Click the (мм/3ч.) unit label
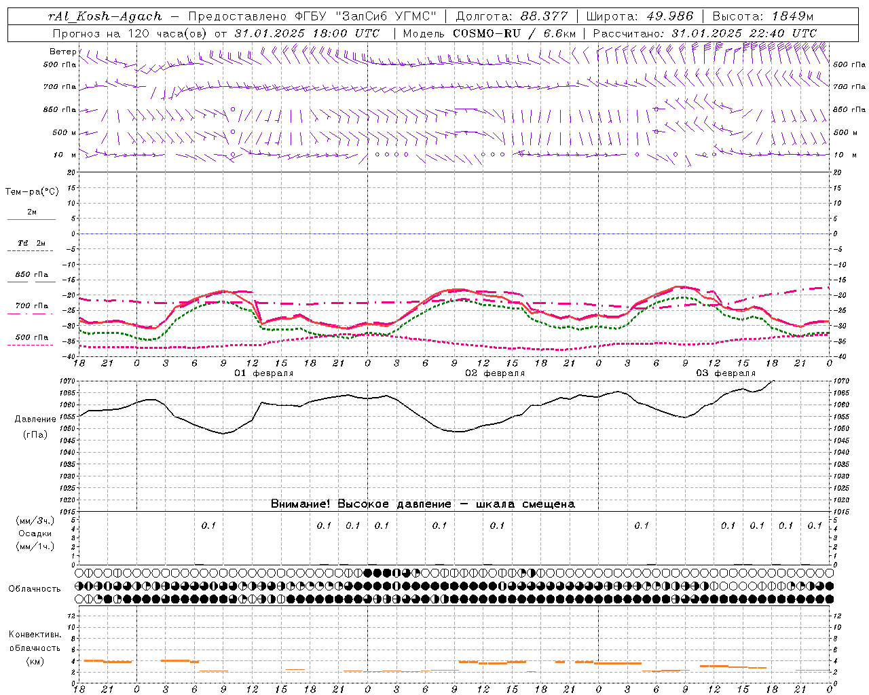Viewport: 869px width, 695px height. click(x=35, y=521)
